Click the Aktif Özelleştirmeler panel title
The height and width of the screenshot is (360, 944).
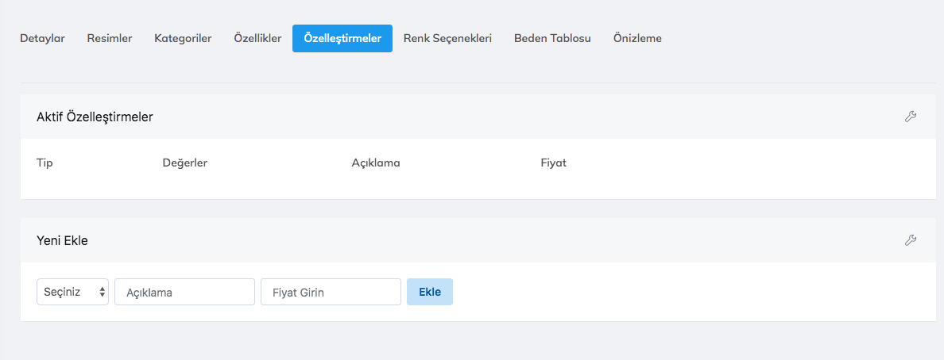click(x=95, y=117)
